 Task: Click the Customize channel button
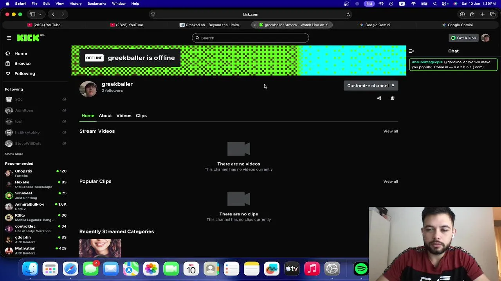click(371, 86)
